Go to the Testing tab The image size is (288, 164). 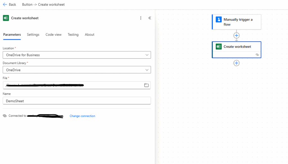[x=73, y=35]
